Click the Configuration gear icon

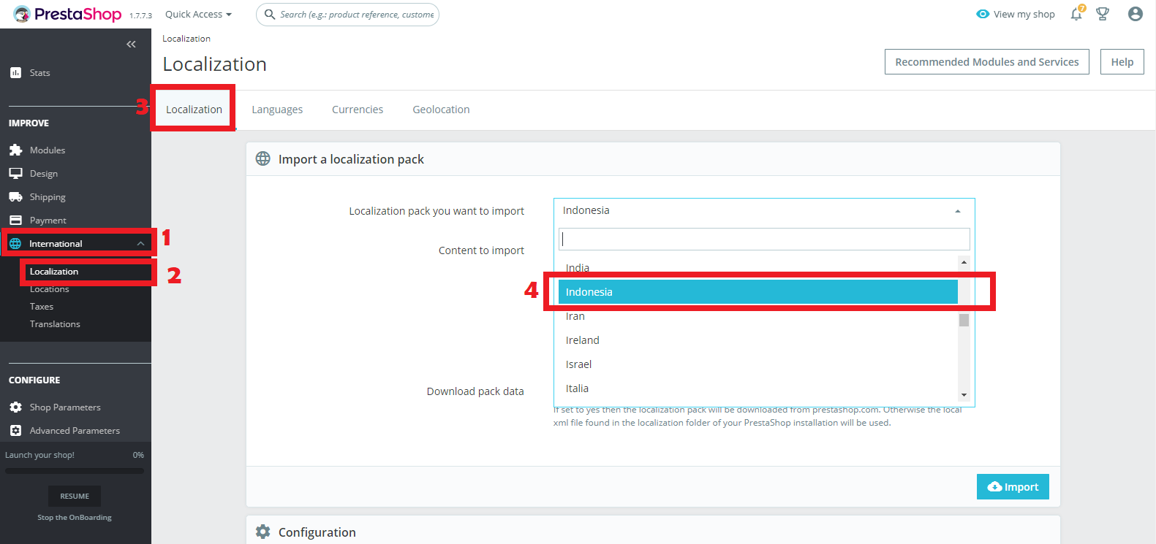[x=262, y=532]
